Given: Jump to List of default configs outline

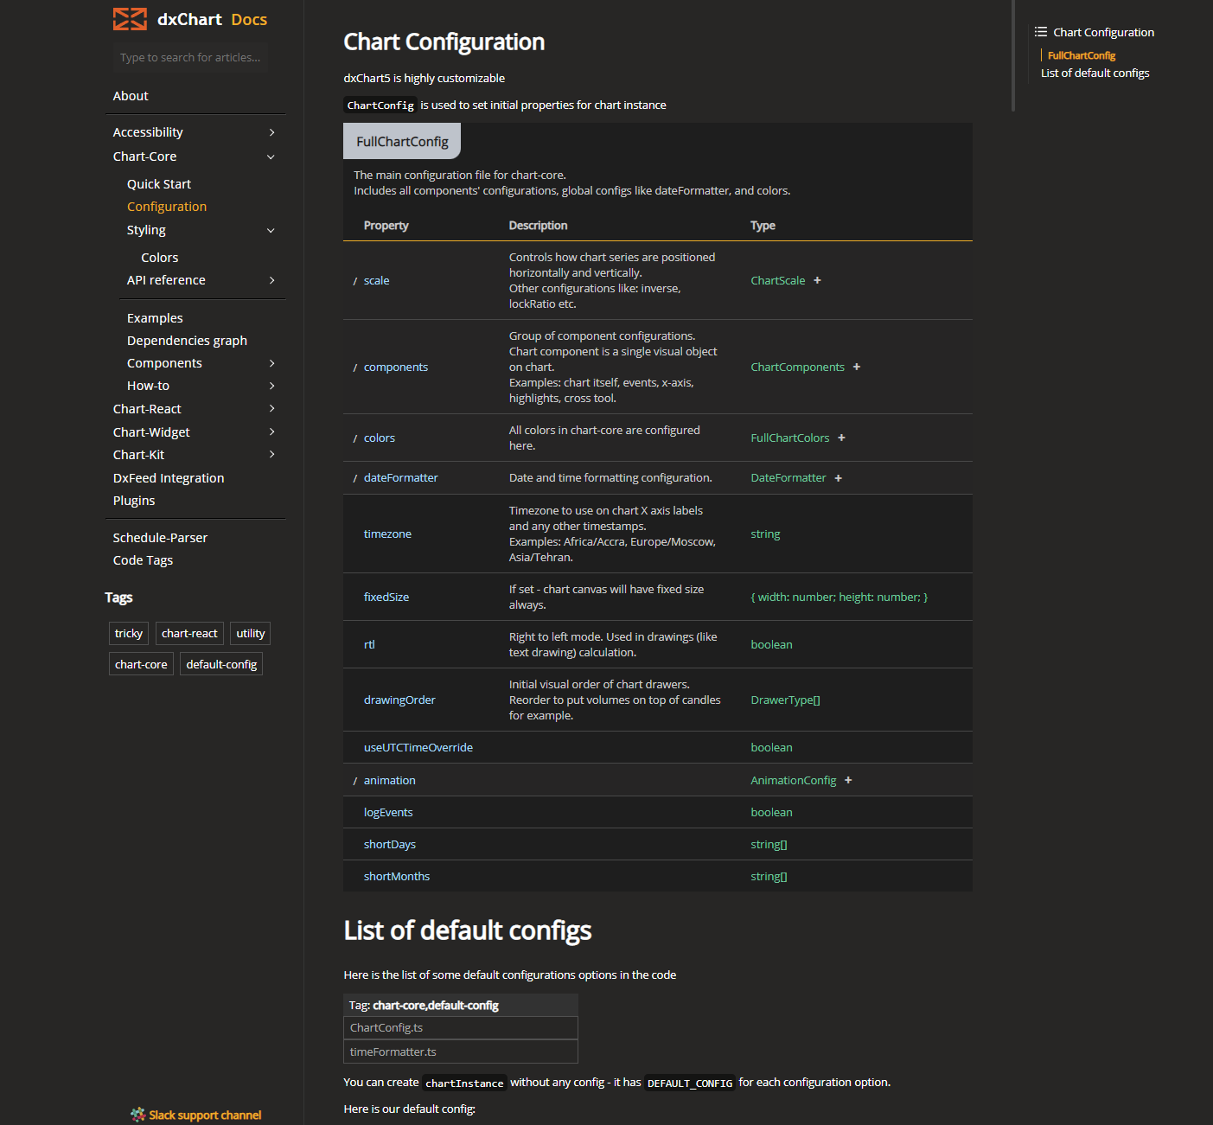Looking at the screenshot, I should click(x=1095, y=74).
